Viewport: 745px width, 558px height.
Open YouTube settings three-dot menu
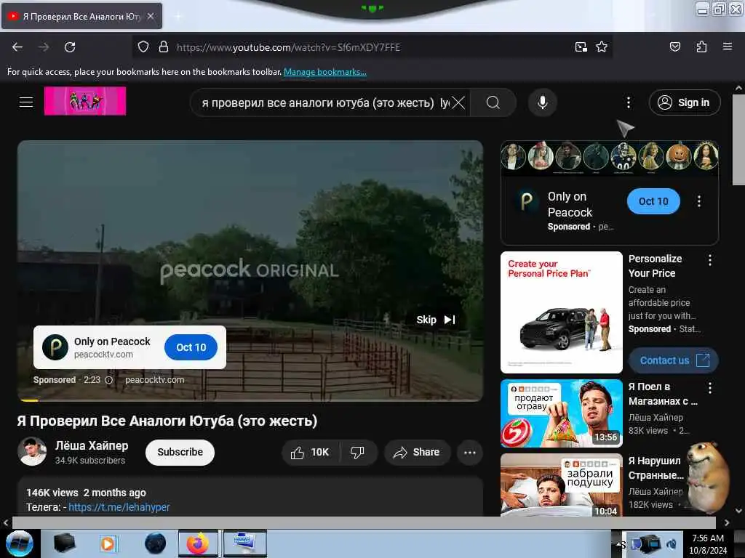point(628,102)
